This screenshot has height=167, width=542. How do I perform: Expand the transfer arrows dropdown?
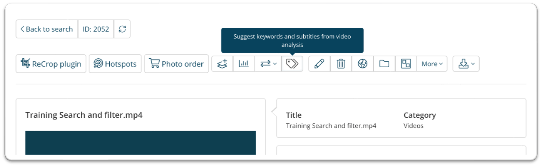268,64
